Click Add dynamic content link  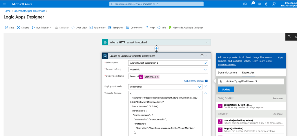point(194,81)
